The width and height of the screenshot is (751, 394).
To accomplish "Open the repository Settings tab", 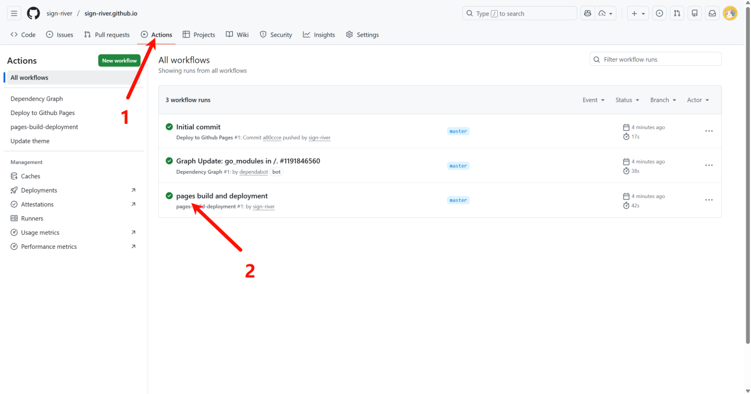I will pos(362,35).
